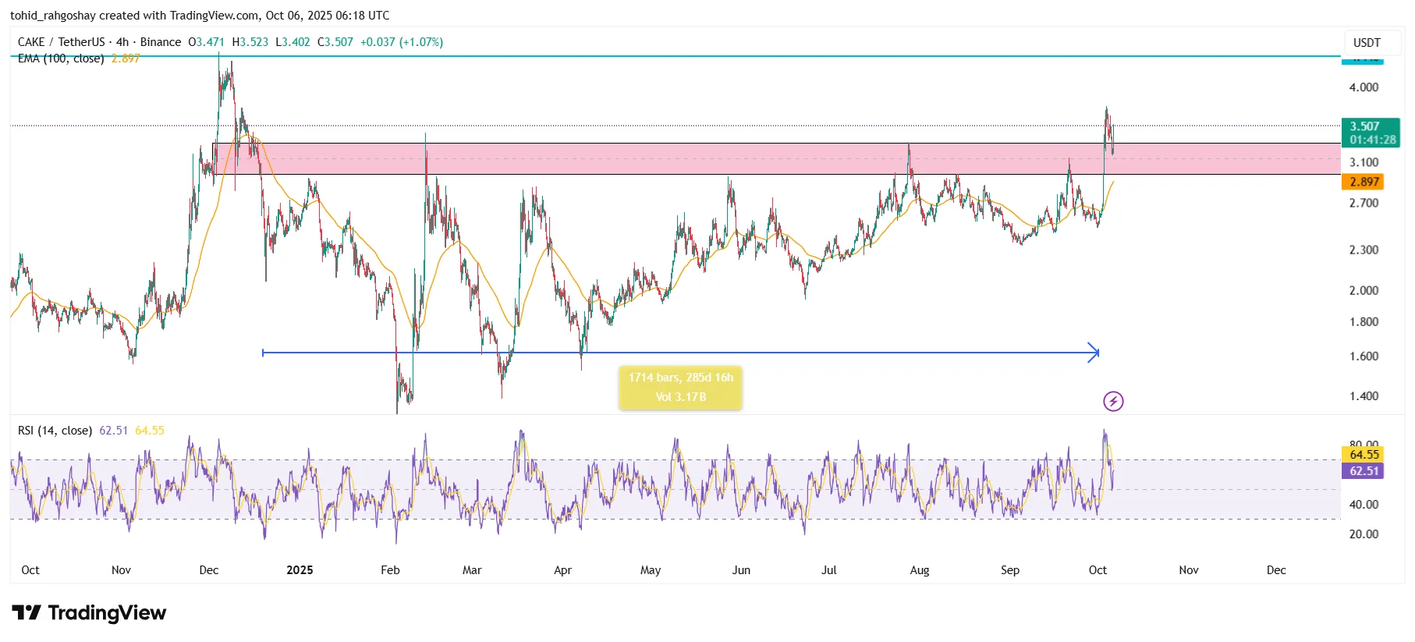This screenshot has width=1415, height=642.
Task: Click the 4.000 price scale label
Action: coord(1364,87)
